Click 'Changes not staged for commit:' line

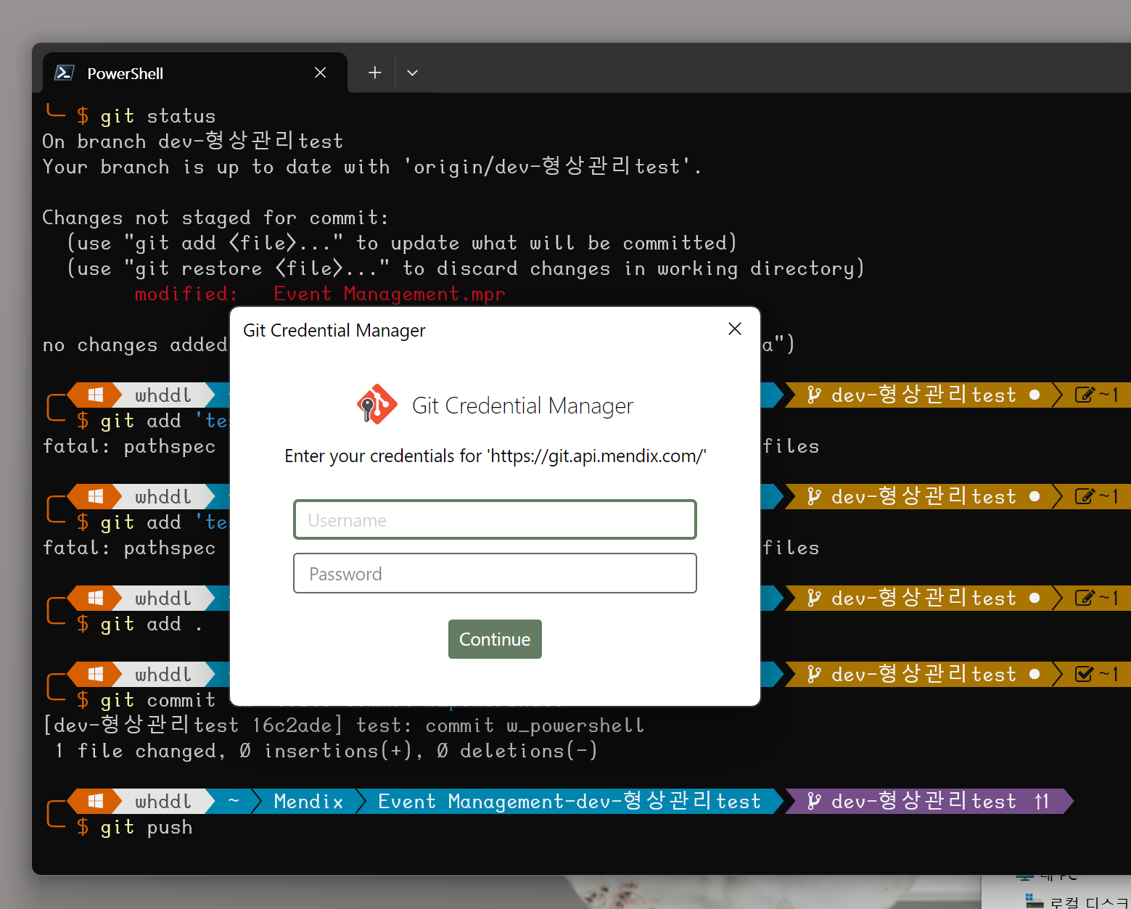click(215, 218)
